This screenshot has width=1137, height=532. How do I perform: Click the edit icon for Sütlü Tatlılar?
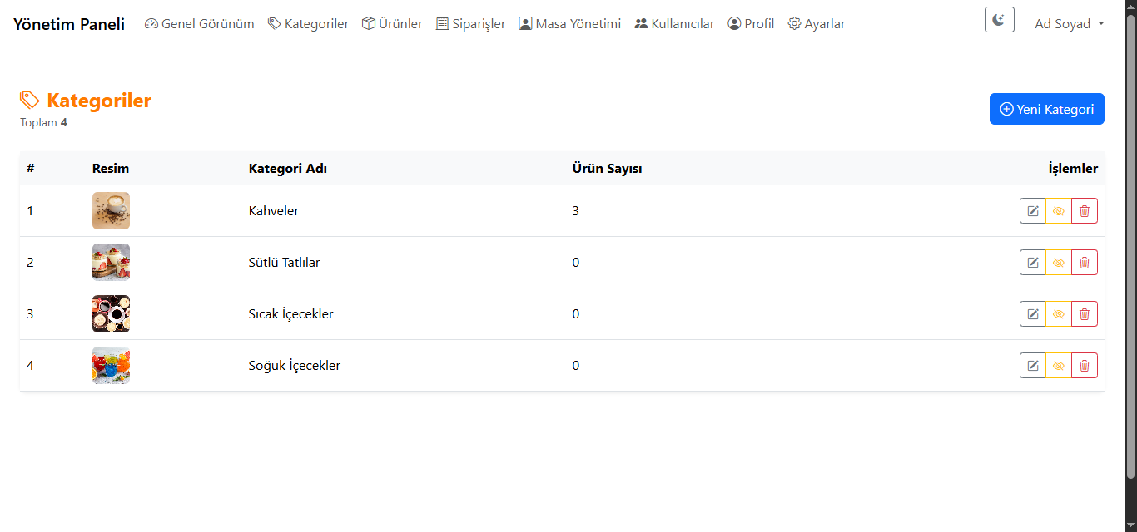click(x=1033, y=263)
